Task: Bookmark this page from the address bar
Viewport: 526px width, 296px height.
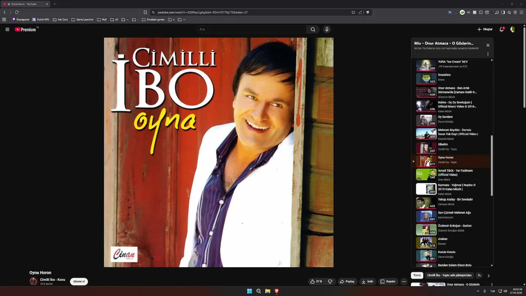Action: pyautogui.click(x=145, y=12)
